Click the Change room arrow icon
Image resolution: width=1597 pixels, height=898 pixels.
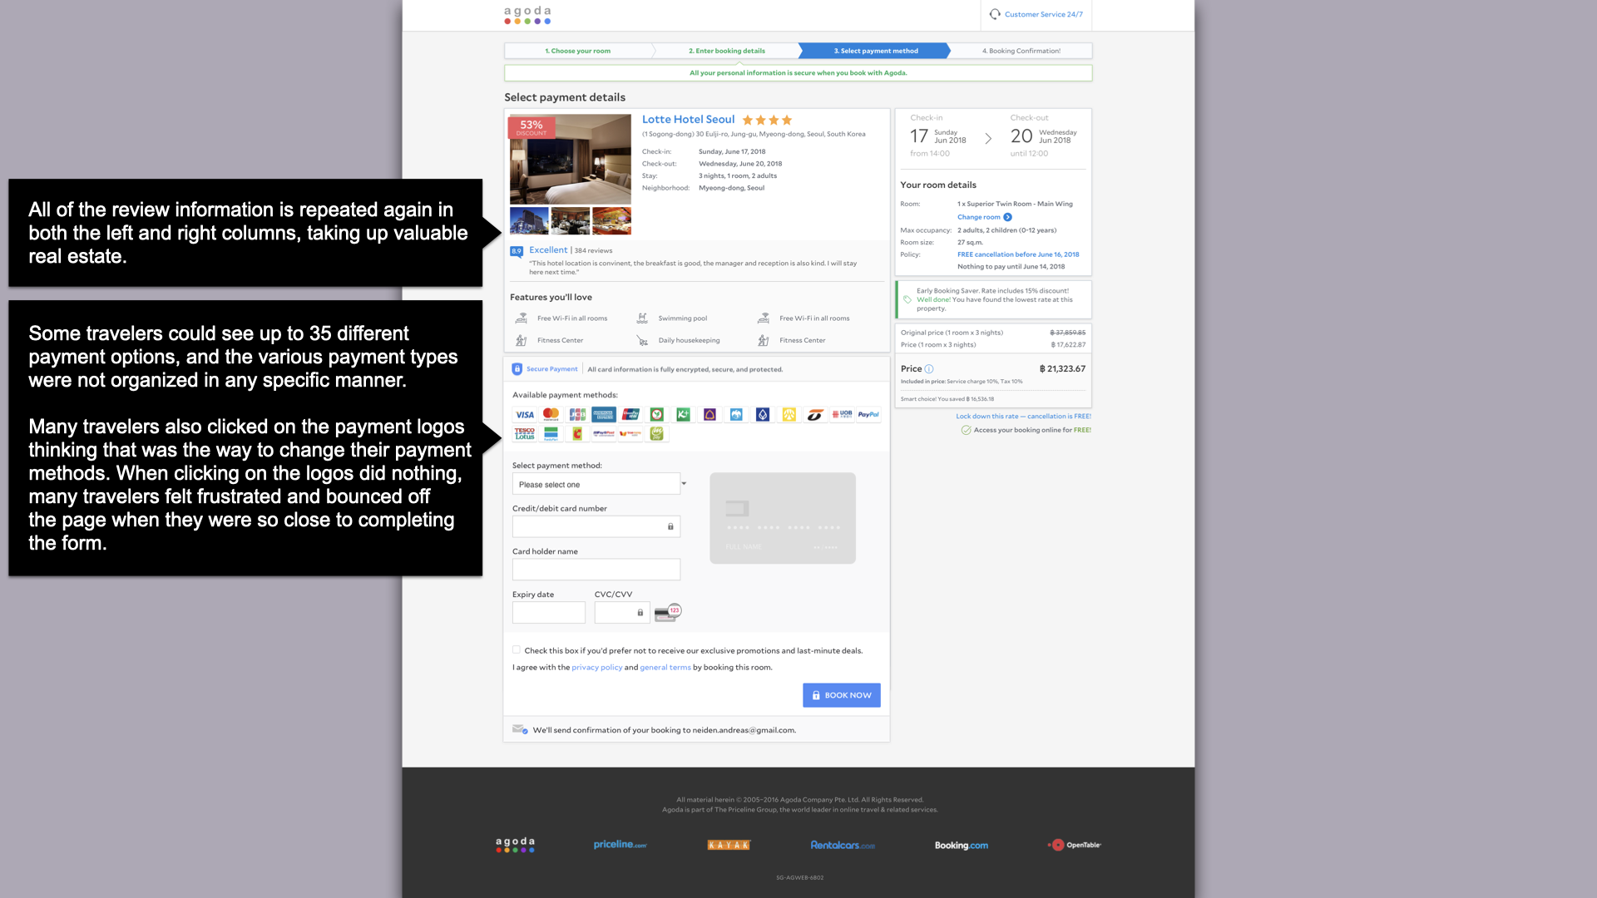tap(1008, 217)
